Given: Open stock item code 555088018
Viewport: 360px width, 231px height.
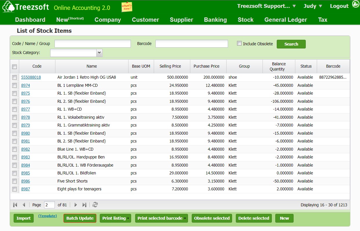Looking at the screenshot, I should click(31, 77).
